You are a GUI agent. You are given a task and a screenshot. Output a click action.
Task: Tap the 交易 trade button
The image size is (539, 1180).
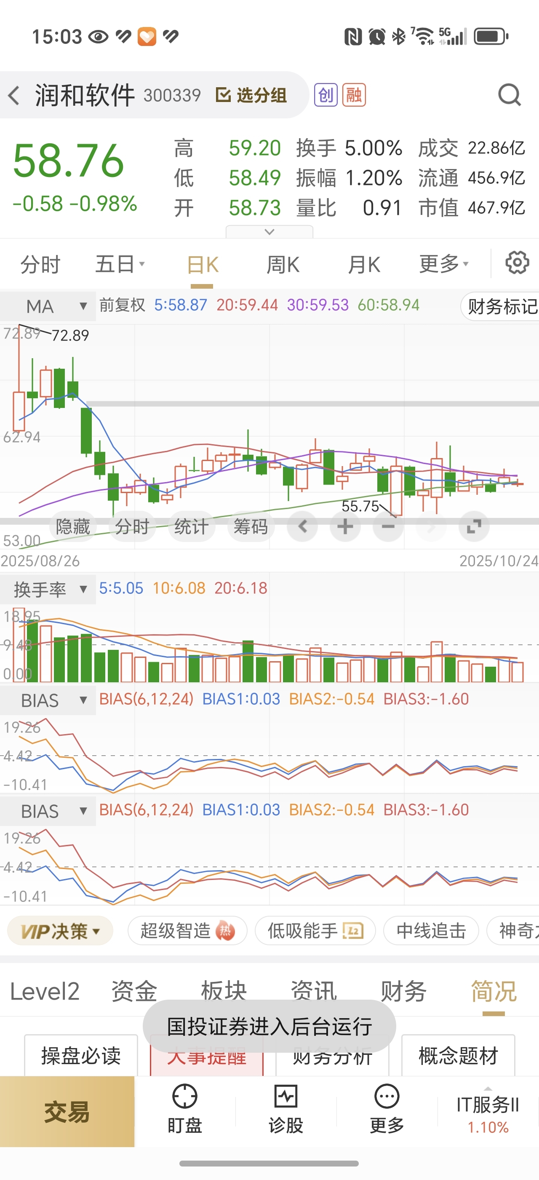[x=67, y=1111]
